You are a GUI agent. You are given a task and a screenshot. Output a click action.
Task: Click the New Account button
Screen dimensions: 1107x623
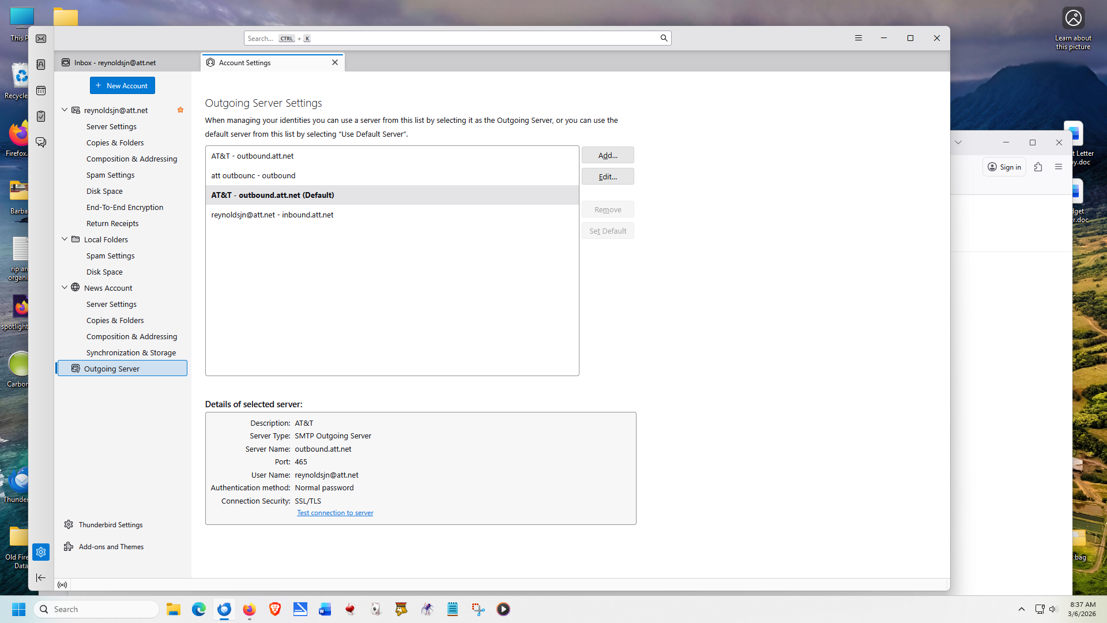point(122,85)
